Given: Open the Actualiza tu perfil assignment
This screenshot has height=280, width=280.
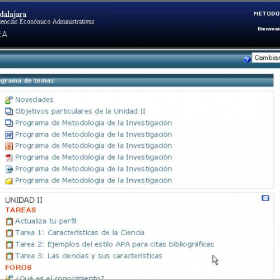Looking at the screenshot, I should coord(46,221).
